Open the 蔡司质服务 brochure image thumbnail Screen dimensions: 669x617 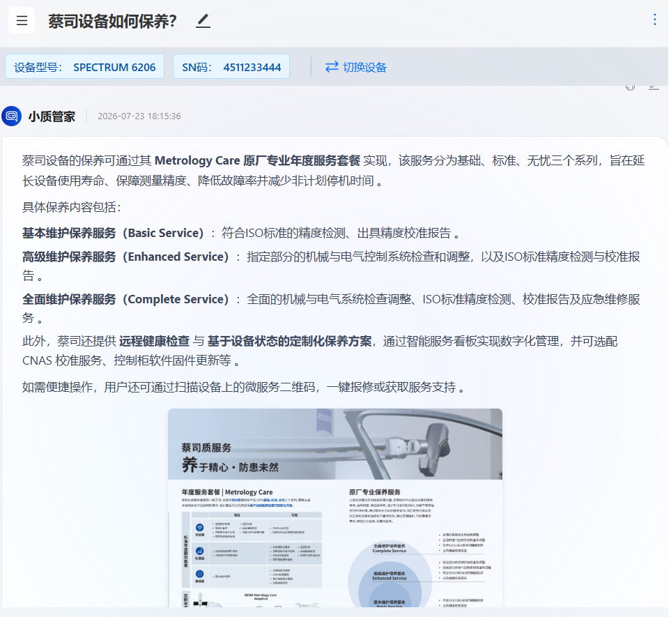click(335, 508)
